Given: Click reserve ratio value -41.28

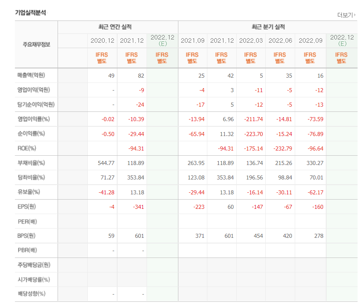Looking at the screenshot, I should click(107, 192).
